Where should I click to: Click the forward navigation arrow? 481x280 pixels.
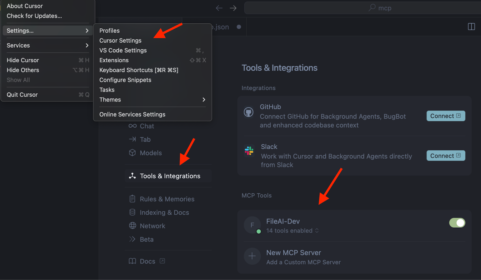pyautogui.click(x=233, y=8)
